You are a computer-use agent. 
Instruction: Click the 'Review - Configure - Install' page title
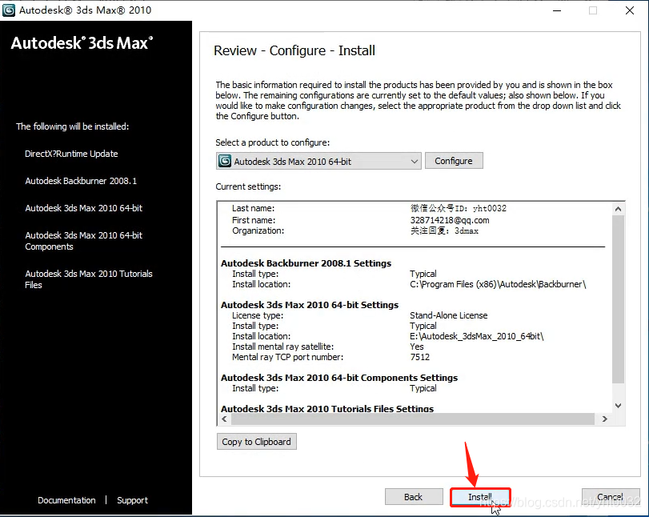click(294, 50)
